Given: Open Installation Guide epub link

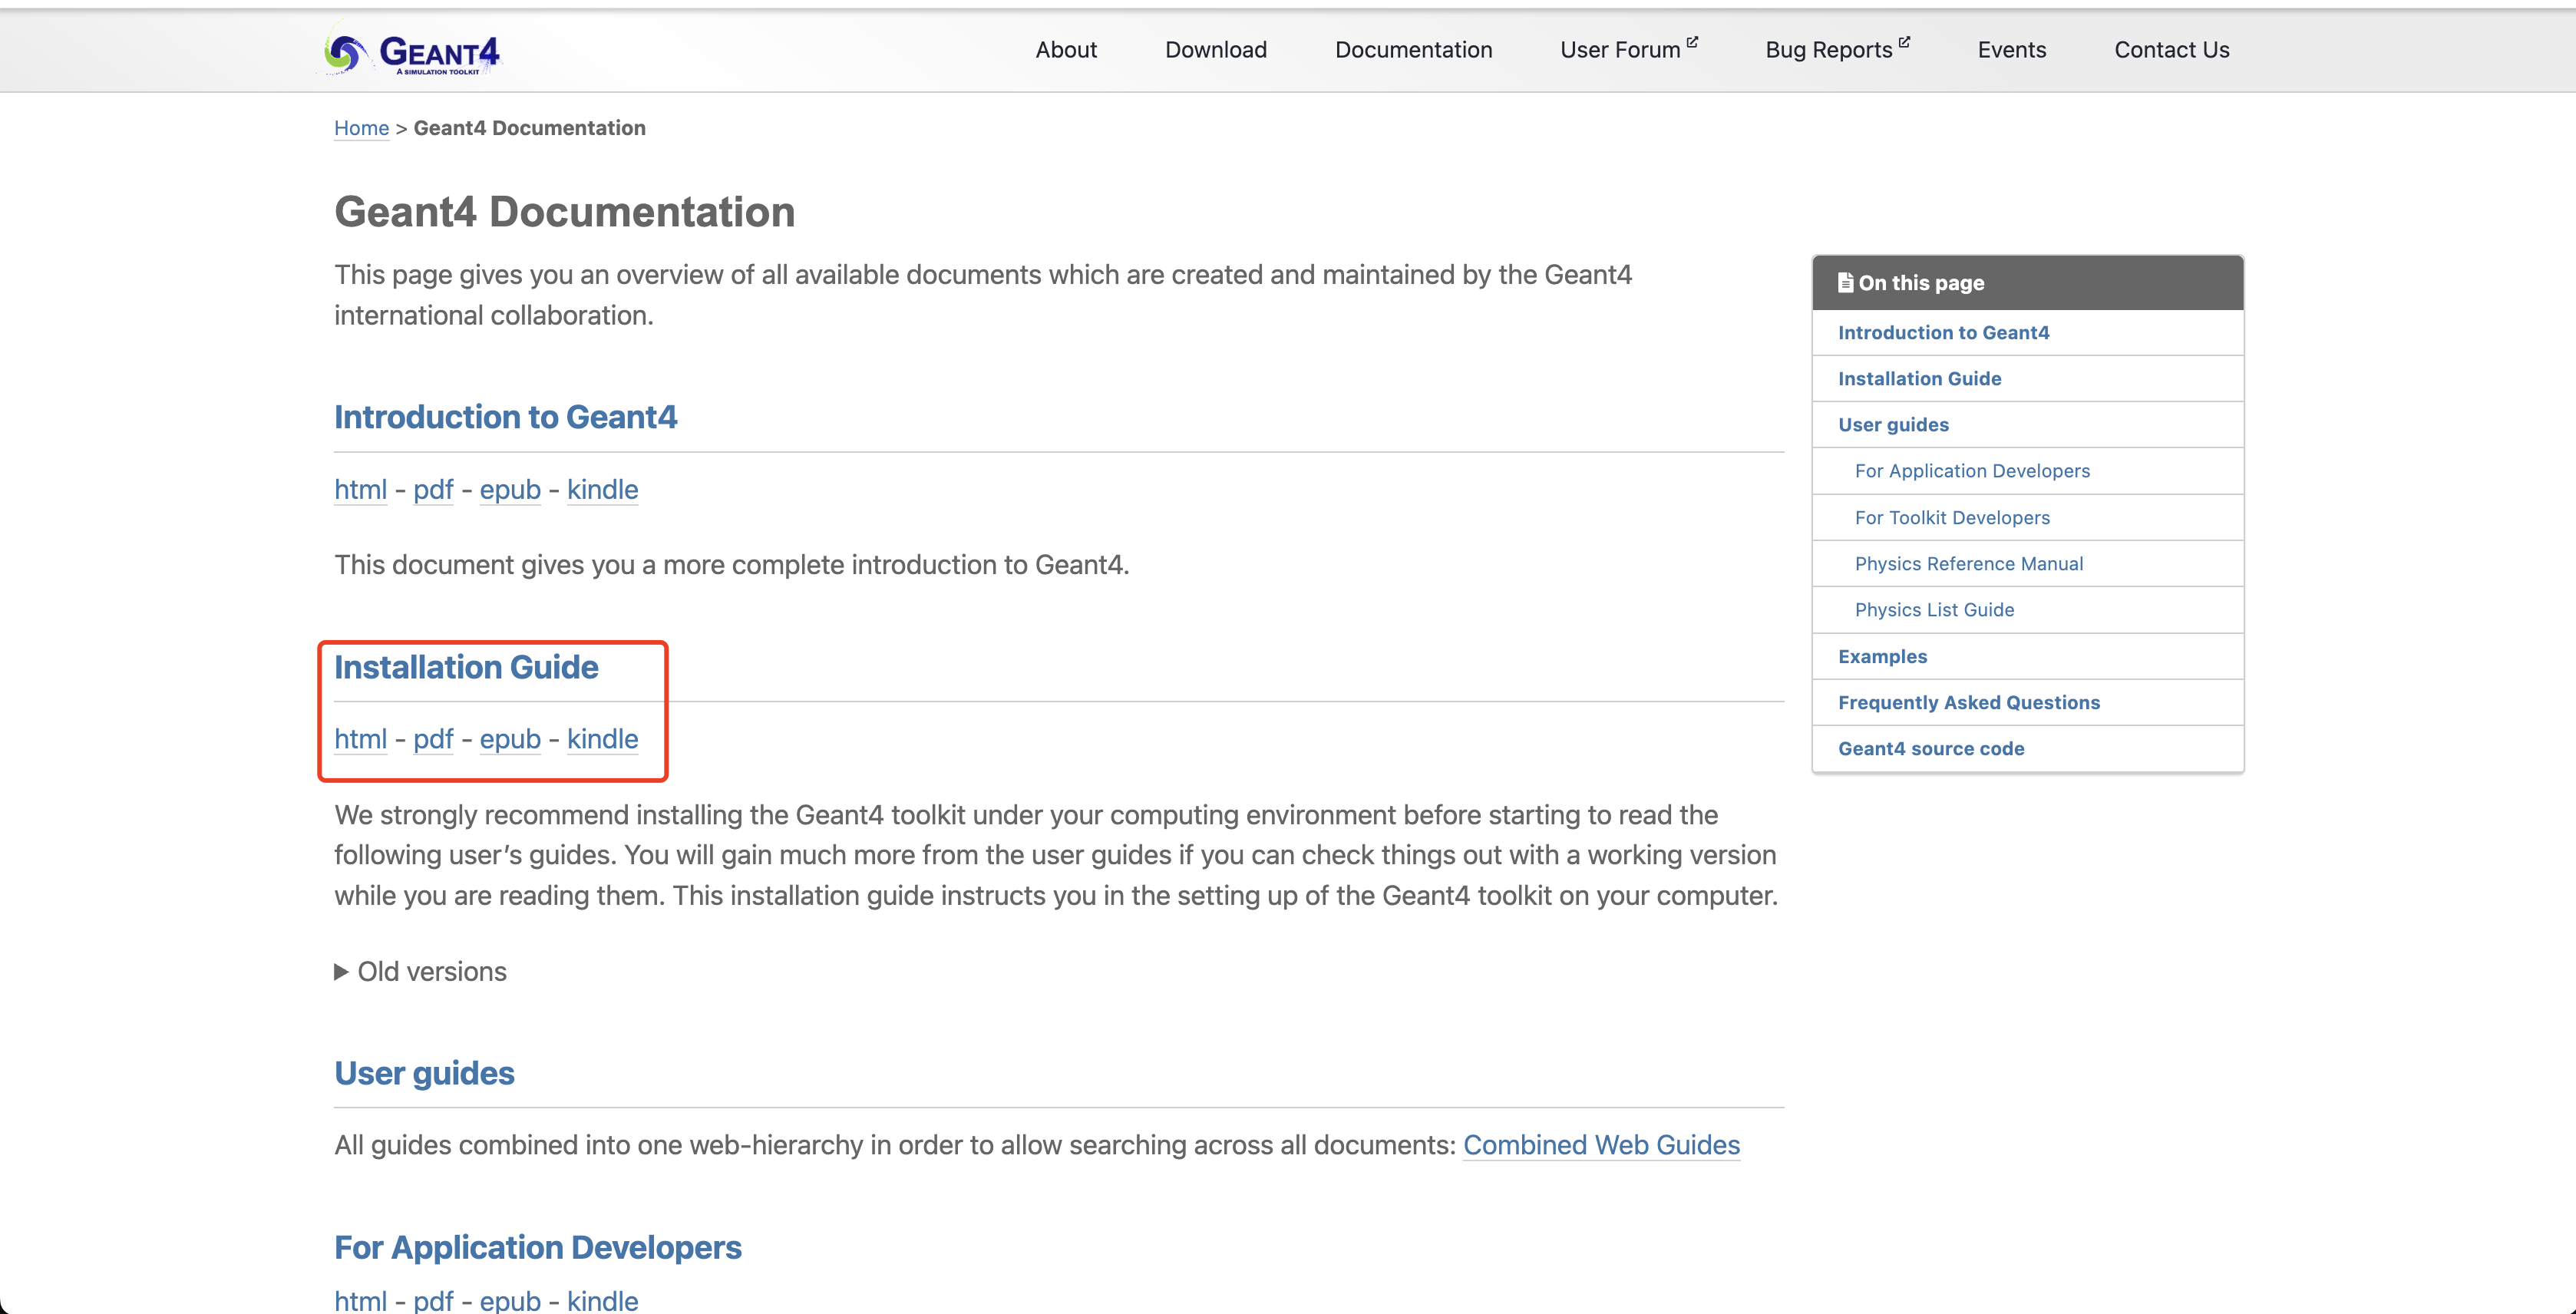Looking at the screenshot, I should (510, 739).
